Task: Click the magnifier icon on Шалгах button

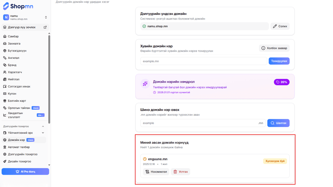Action: (272, 123)
